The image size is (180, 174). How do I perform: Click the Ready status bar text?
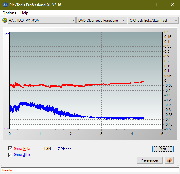[7, 170]
